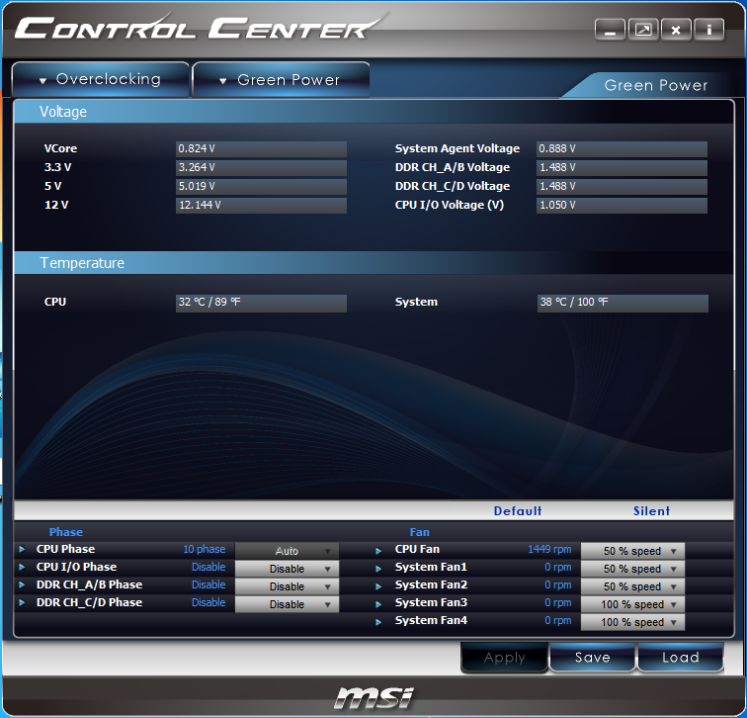Minimize the Control Center window
This screenshot has width=747, height=718.
click(610, 30)
